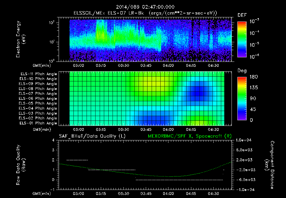Viewport: 286px width, 198px height.
Task: Select the ELSSCIL/MEx ELS-07 LR-Bk title
Action: pyautogui.click(x=145, y=13)
